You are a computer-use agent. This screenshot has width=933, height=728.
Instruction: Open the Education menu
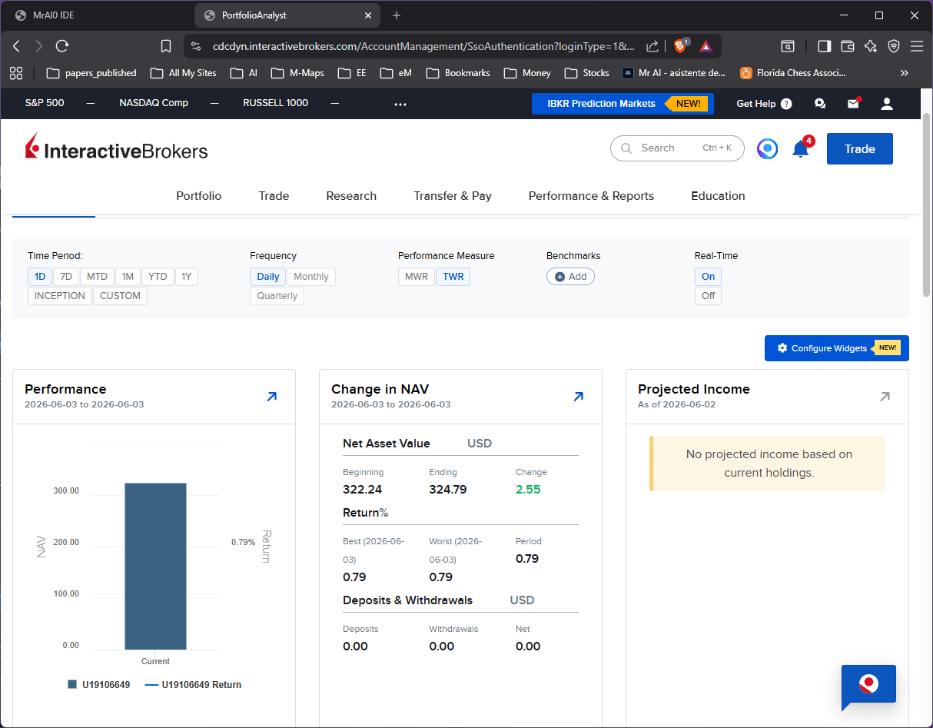(x=718, y=196)
